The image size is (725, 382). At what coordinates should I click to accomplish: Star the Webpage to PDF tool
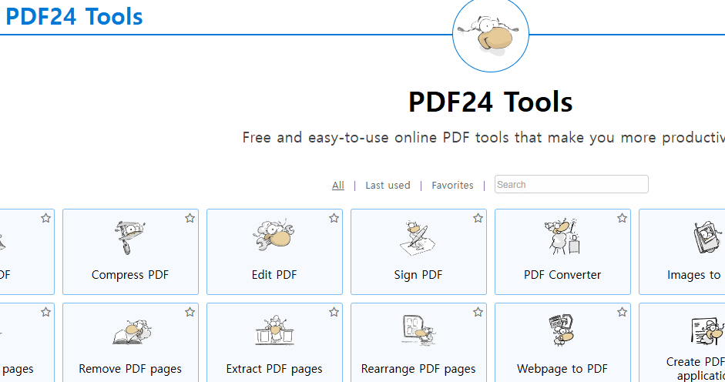coord(623,312)
